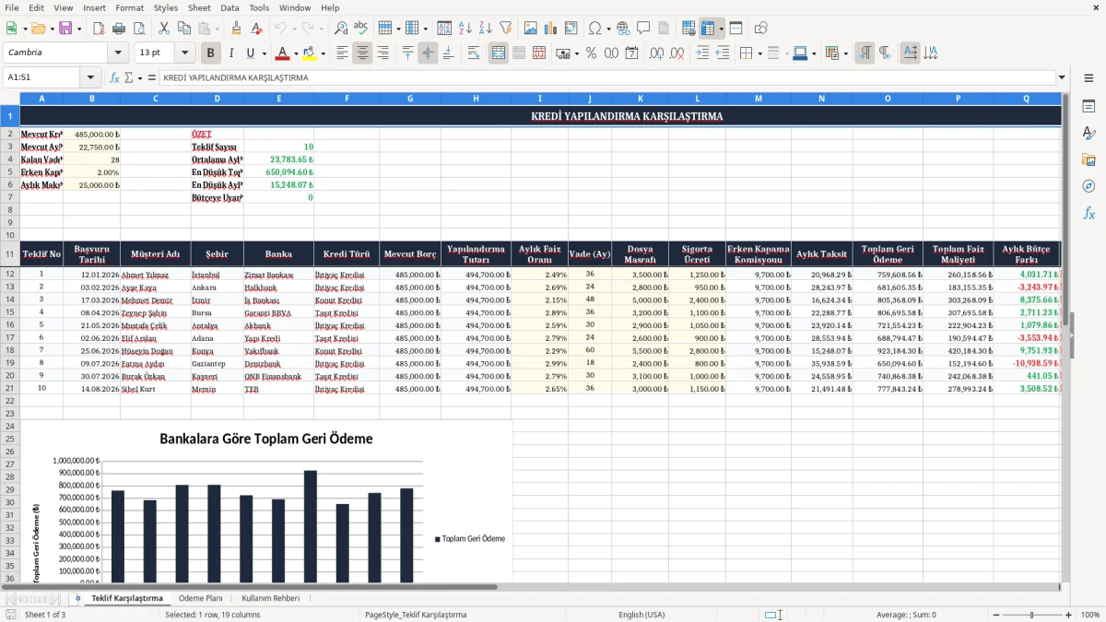
Task: Open the conditional formatting dropdown arrow
Action: click(x=845, y=53)
